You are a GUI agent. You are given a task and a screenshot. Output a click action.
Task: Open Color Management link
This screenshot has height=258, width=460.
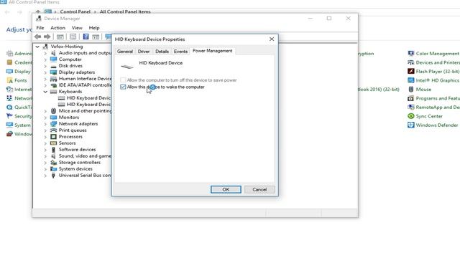pos(438,54)
